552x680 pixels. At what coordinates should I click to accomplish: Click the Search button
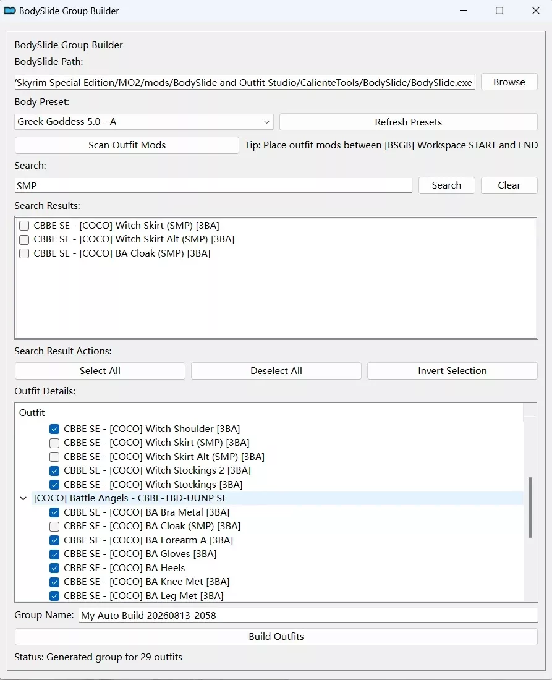click(x=447, y=185)
